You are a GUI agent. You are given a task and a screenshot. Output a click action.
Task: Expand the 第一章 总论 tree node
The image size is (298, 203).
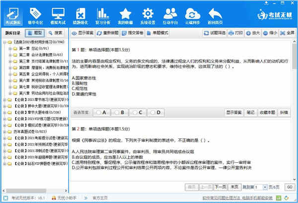pyautogui.click(x=10, y=49)
